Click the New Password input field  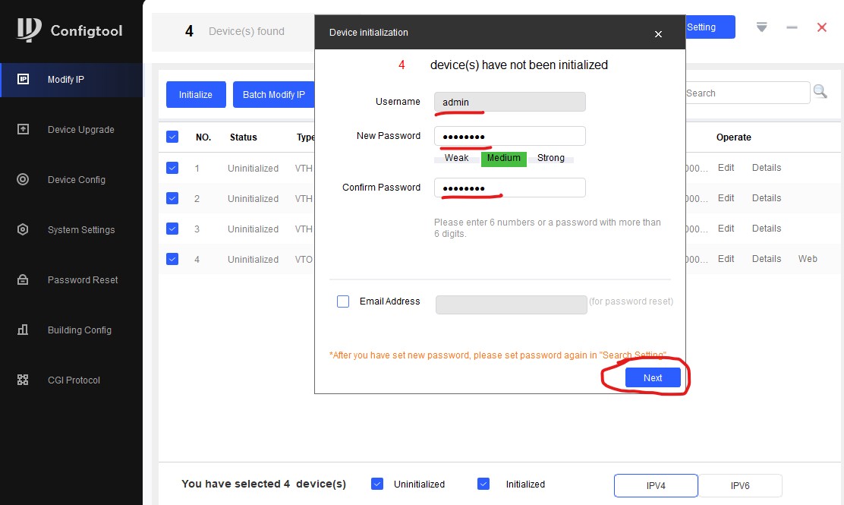tap(509, 136)
